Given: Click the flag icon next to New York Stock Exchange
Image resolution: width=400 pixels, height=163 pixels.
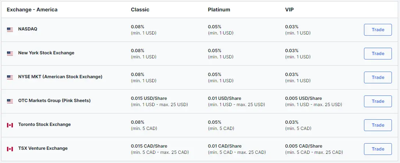Looking at the screenshot, I should point(10,54).
